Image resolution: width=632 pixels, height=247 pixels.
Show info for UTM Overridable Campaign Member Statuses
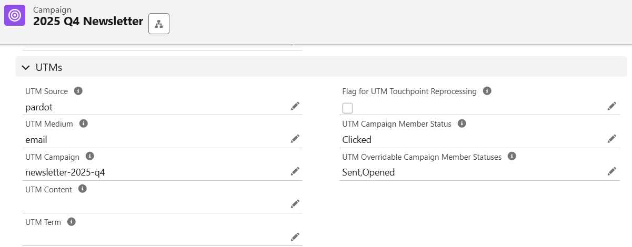[x=512, y=156]
